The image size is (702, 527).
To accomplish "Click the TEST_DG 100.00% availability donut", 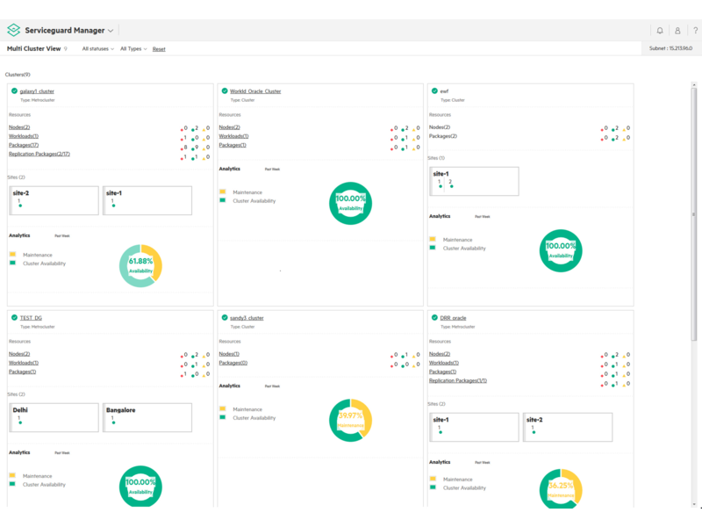I will (140, 487).
